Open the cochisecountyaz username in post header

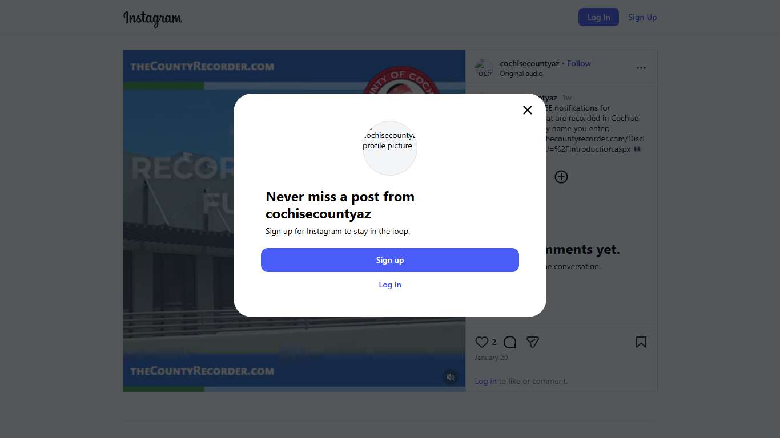click(529, 63)
